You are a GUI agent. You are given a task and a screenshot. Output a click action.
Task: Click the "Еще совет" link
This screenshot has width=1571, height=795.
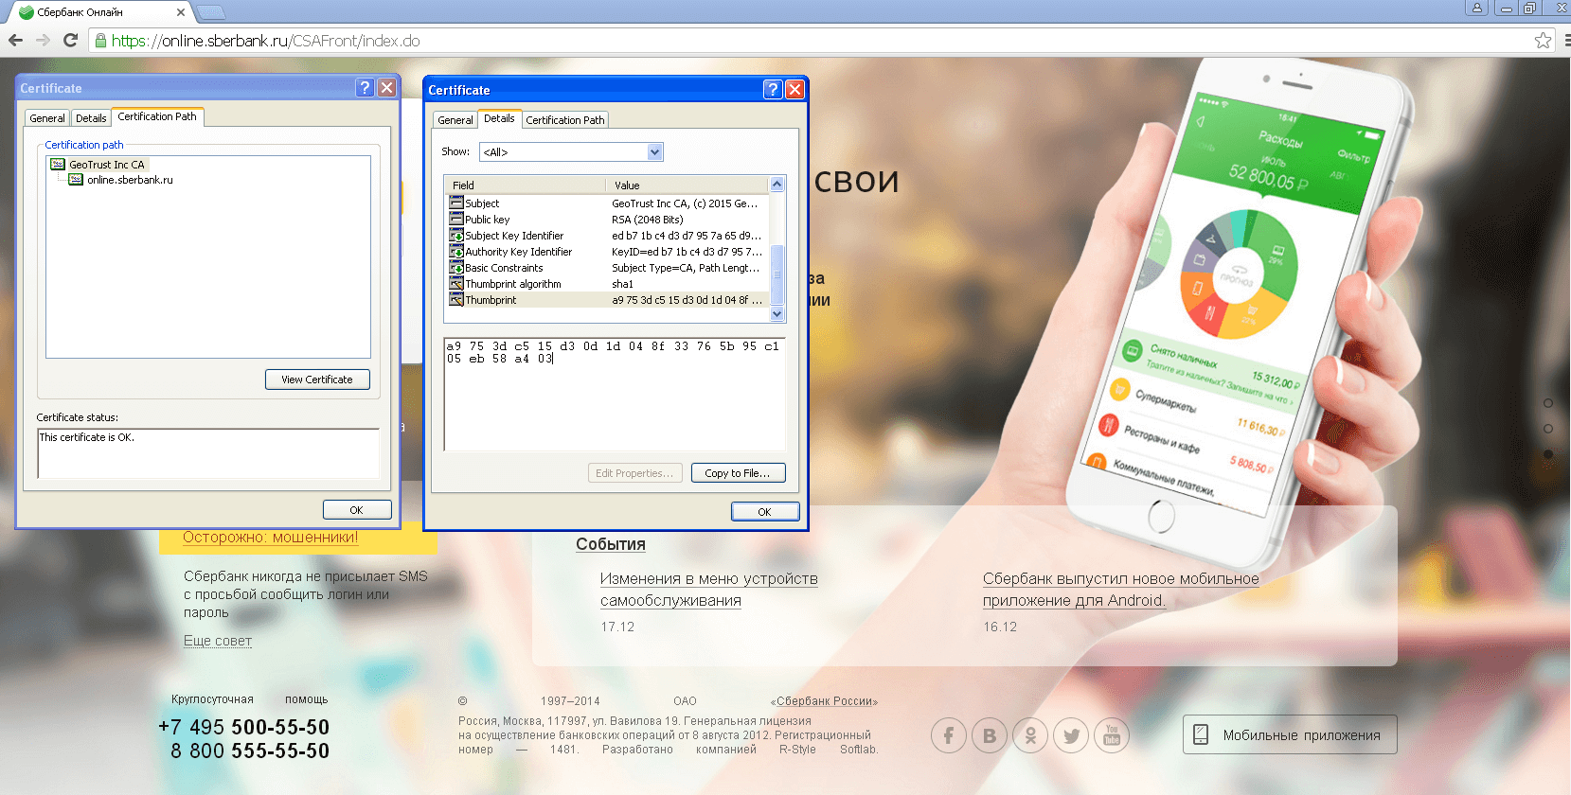click(x=218, y=641)
